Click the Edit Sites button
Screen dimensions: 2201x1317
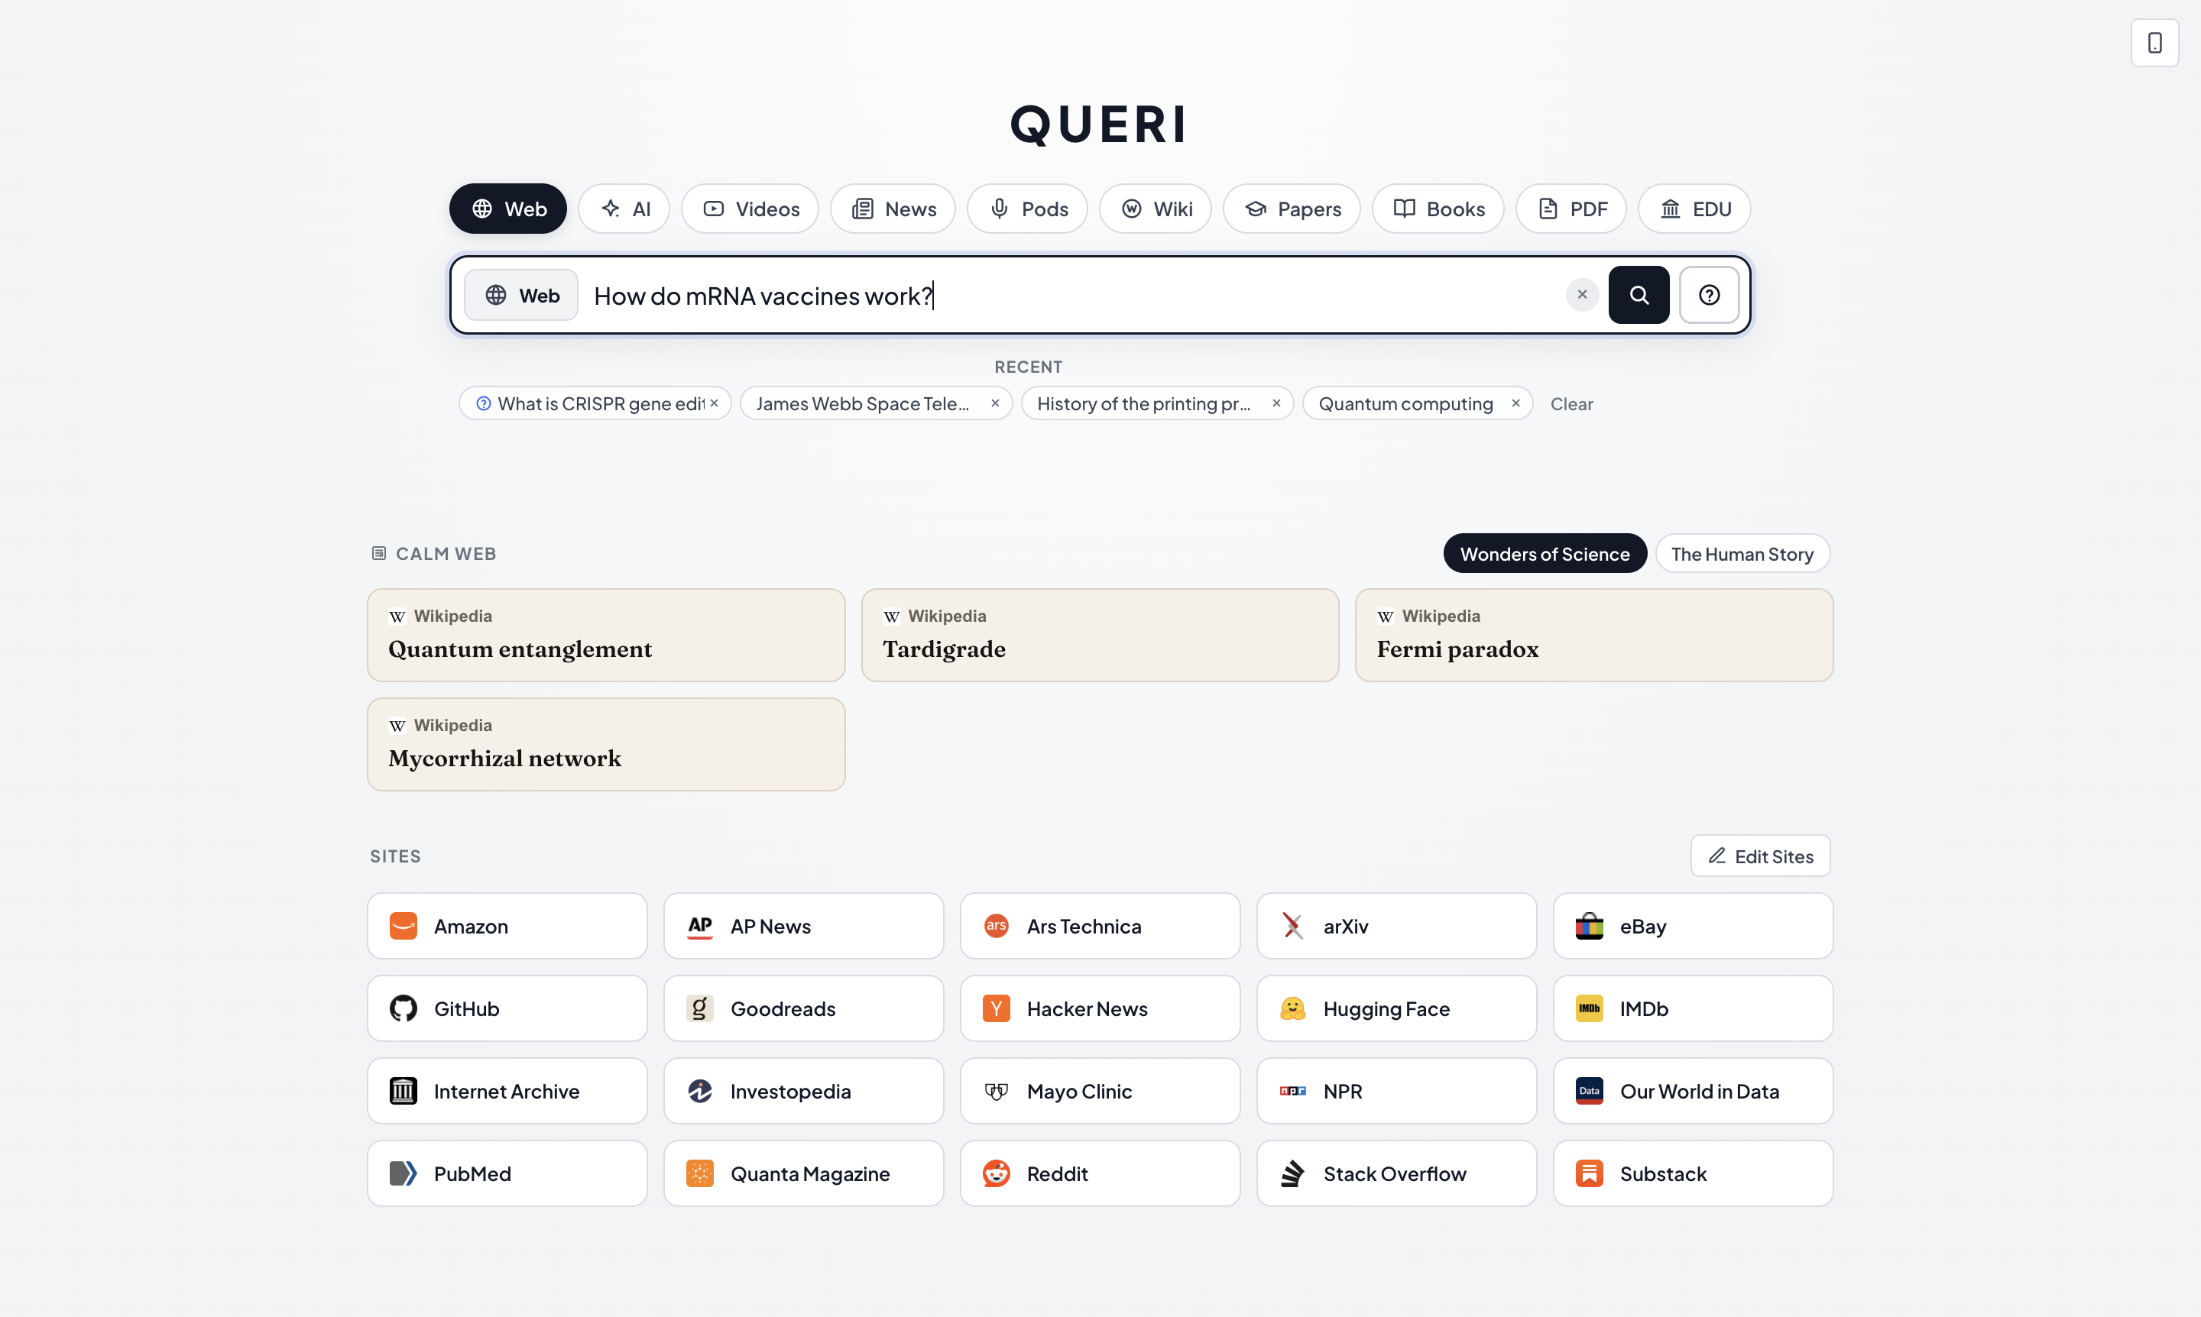(x=1760, y=856)
